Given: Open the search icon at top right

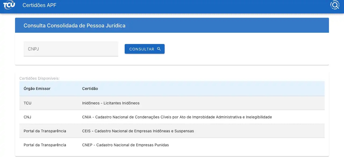Looking at the screenshot, I should [335, 5].
